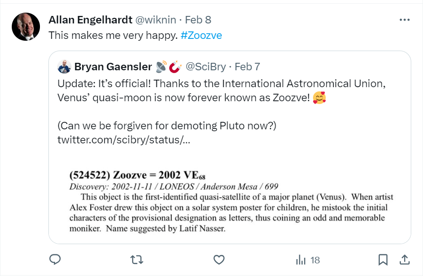The height and width of the screenshot is (276, 423).
Task: Click the retweet arrows icon
Action: pyautogui.click(x=136, y=260)
